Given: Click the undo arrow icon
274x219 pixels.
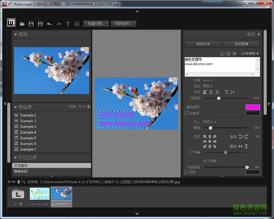Looking at the screenshot, I should pyautogui.click(x=49, y=24).
